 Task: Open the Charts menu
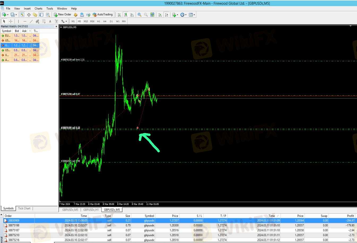click(x=38, y=8)
